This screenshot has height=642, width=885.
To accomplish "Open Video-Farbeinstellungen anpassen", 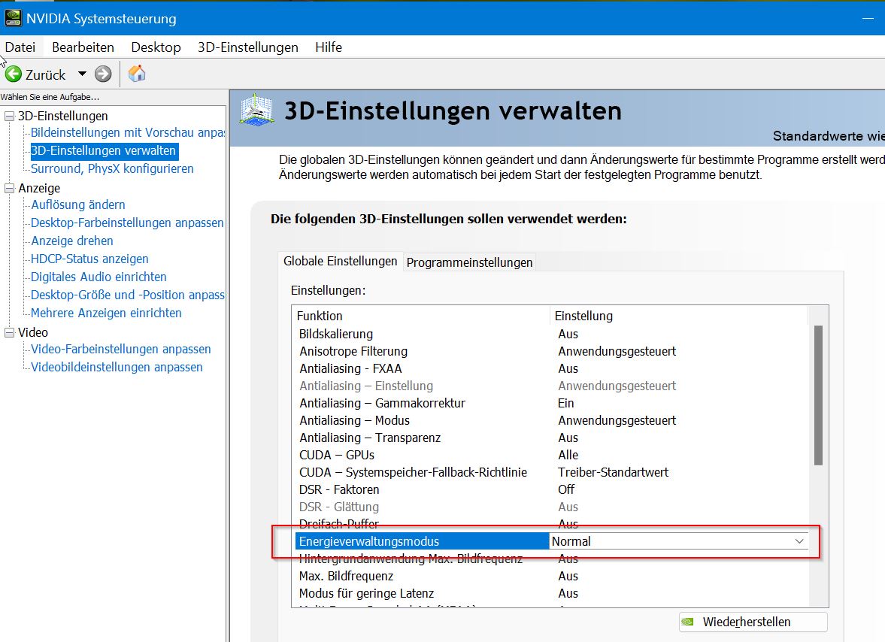I will (x=121, y=350).
